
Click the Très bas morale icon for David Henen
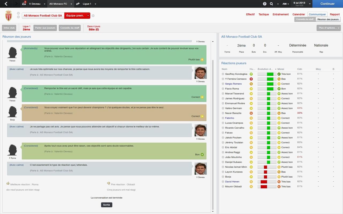[279, 182]
